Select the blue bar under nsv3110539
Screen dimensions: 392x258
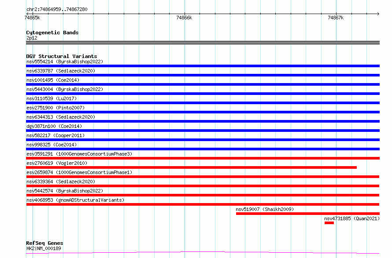pos(203,103)
